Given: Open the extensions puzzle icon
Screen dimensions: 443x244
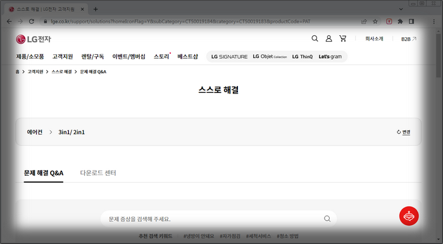Looking at the screenshot, I should (x=400, y=21).
